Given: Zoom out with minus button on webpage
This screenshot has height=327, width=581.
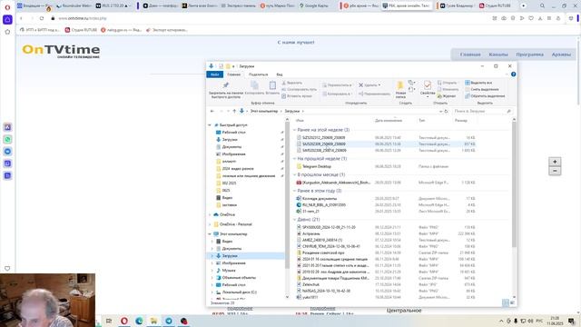Looking at the screenshot, I should click(x=555, y=171).
